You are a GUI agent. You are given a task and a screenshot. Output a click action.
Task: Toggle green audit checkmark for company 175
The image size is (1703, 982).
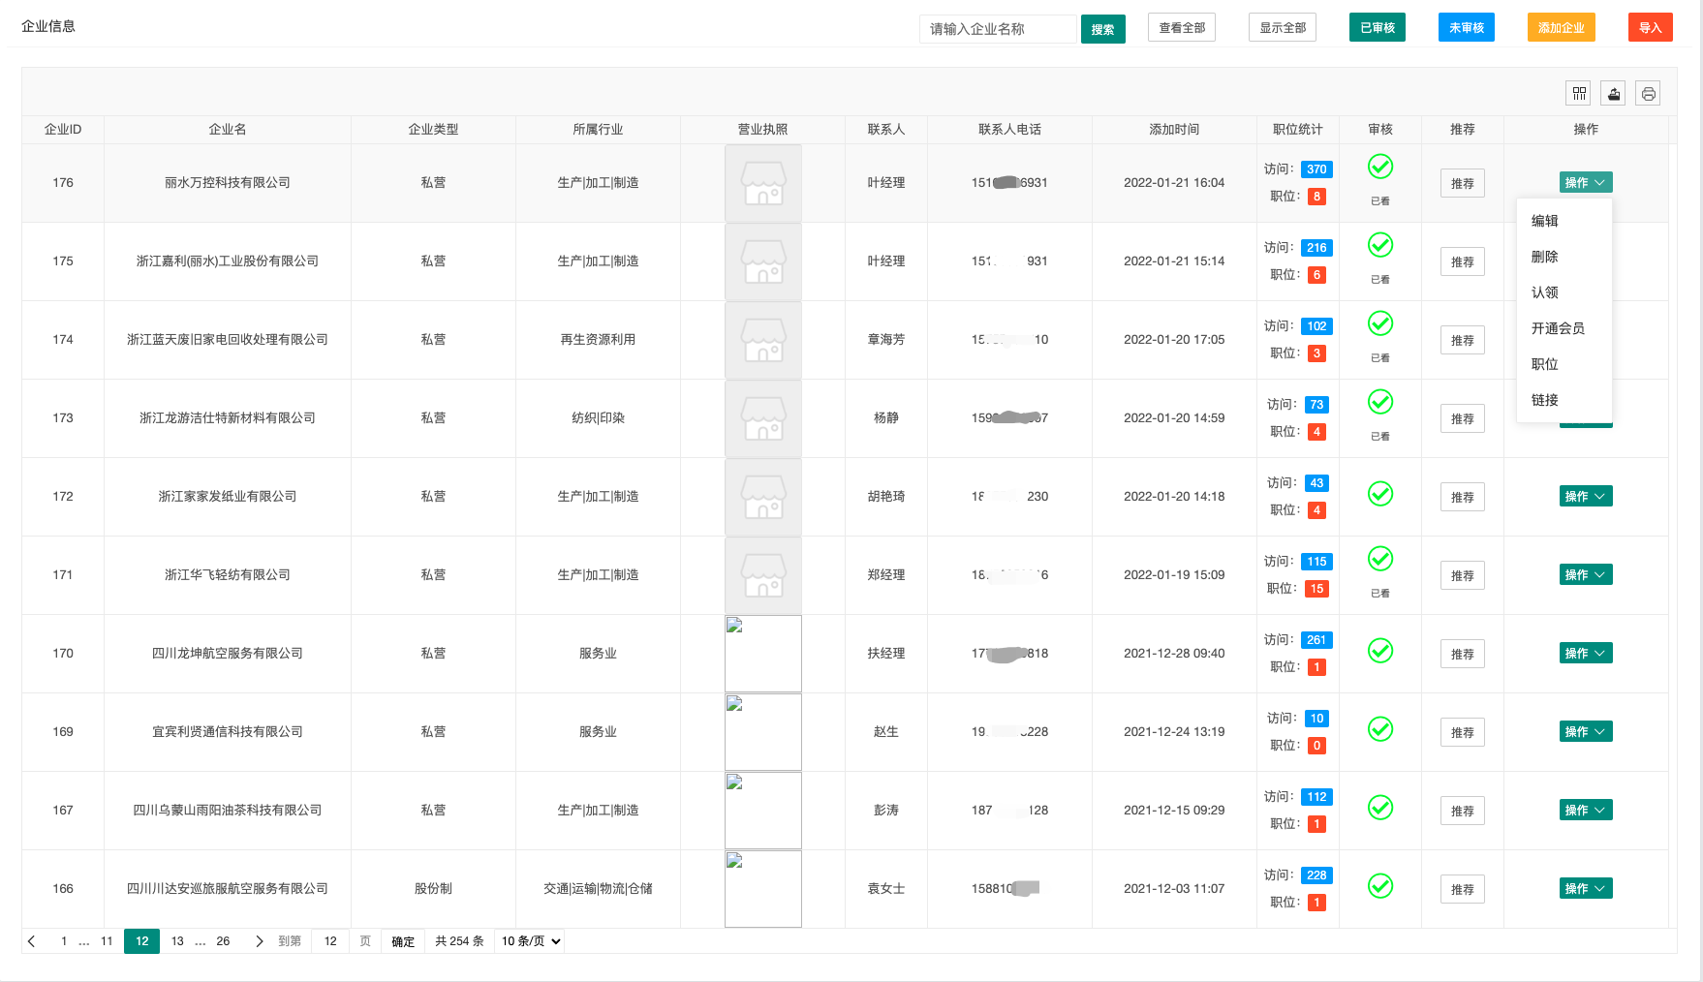pyautogui.click(x=1380, y=245)
